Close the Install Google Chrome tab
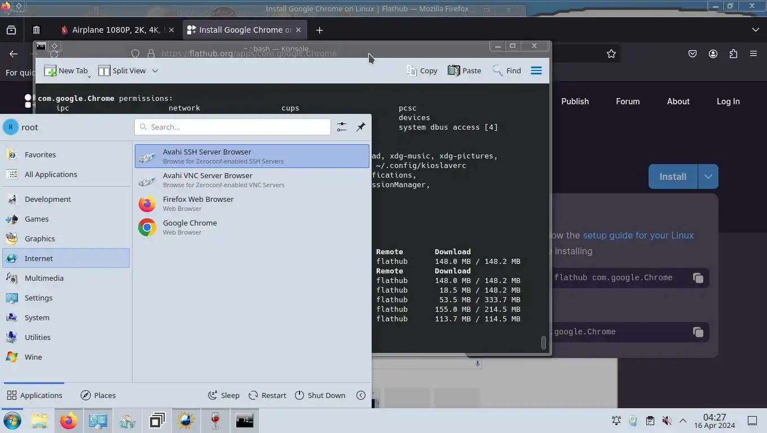This screenshot has width=767, height=433. 298,30
